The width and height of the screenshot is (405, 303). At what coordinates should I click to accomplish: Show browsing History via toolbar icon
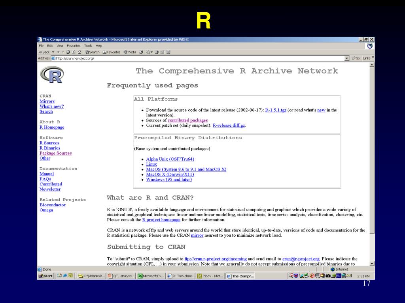click(x=141, y=52)
